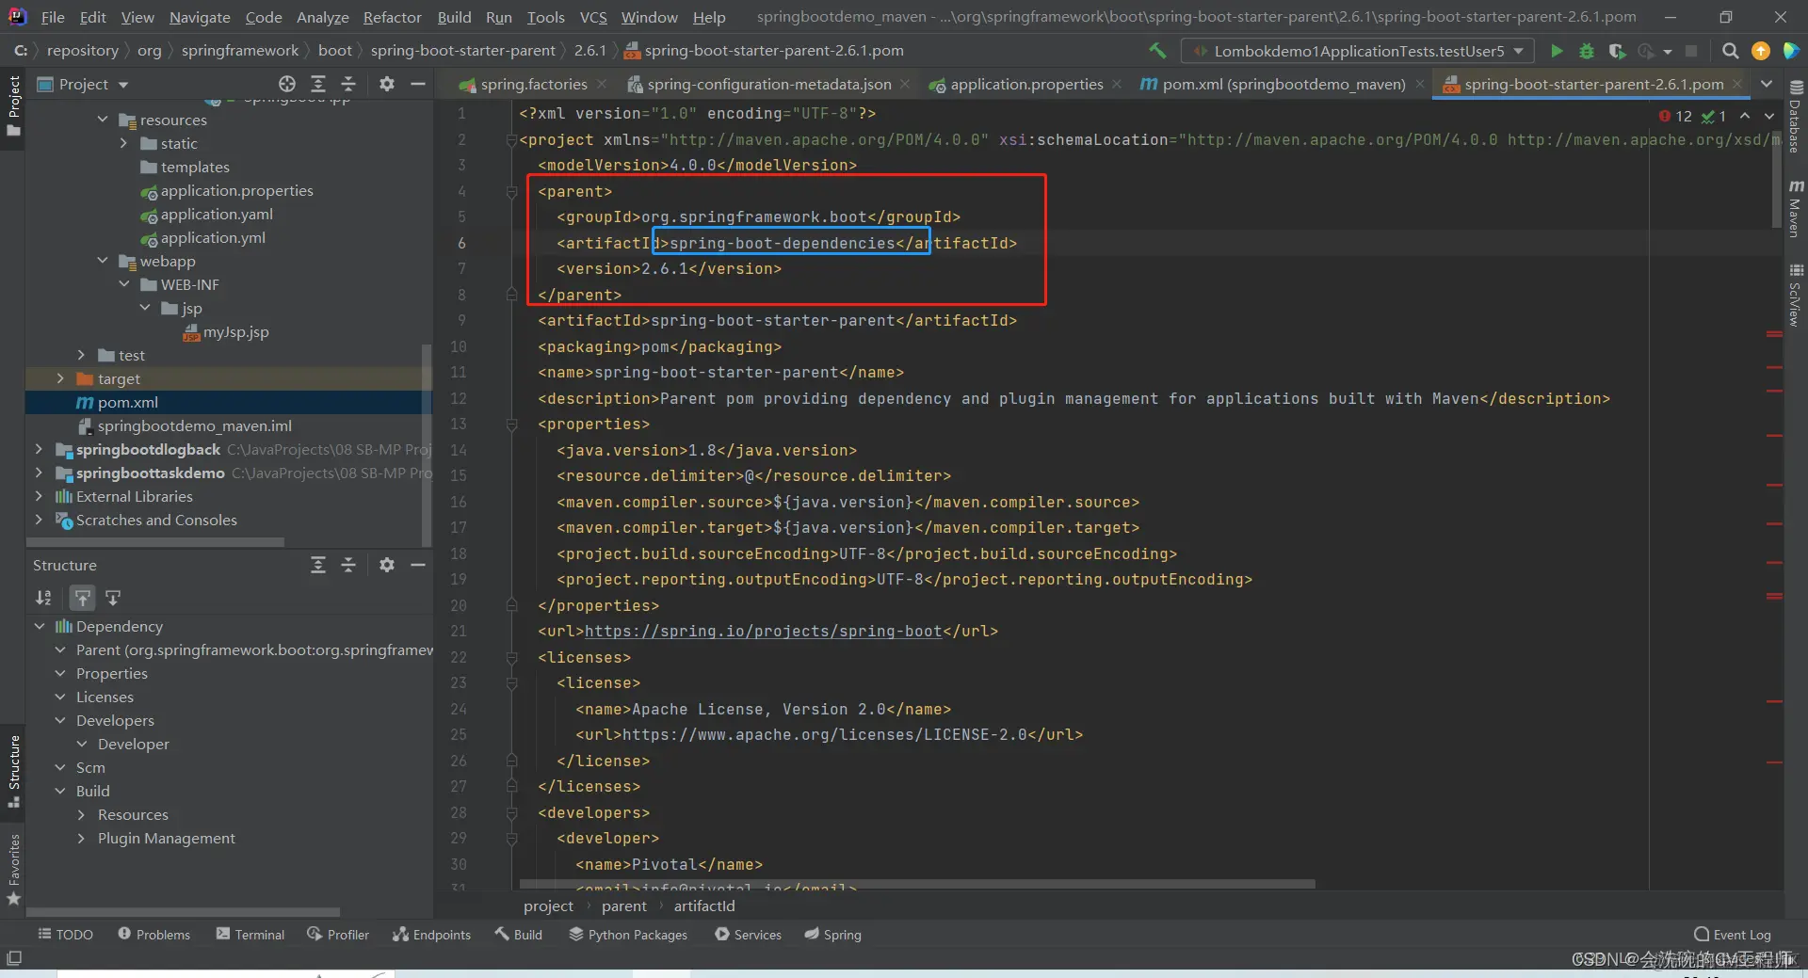
Task: Open the Navigate menu
Action: click(x=200, y=17)
